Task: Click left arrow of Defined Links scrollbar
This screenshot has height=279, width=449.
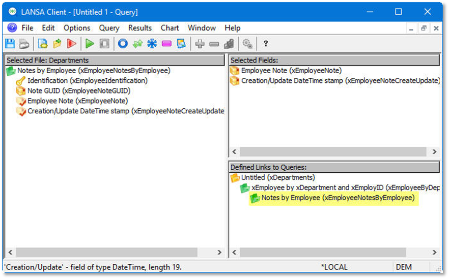Action: click(x=235, y=253)
